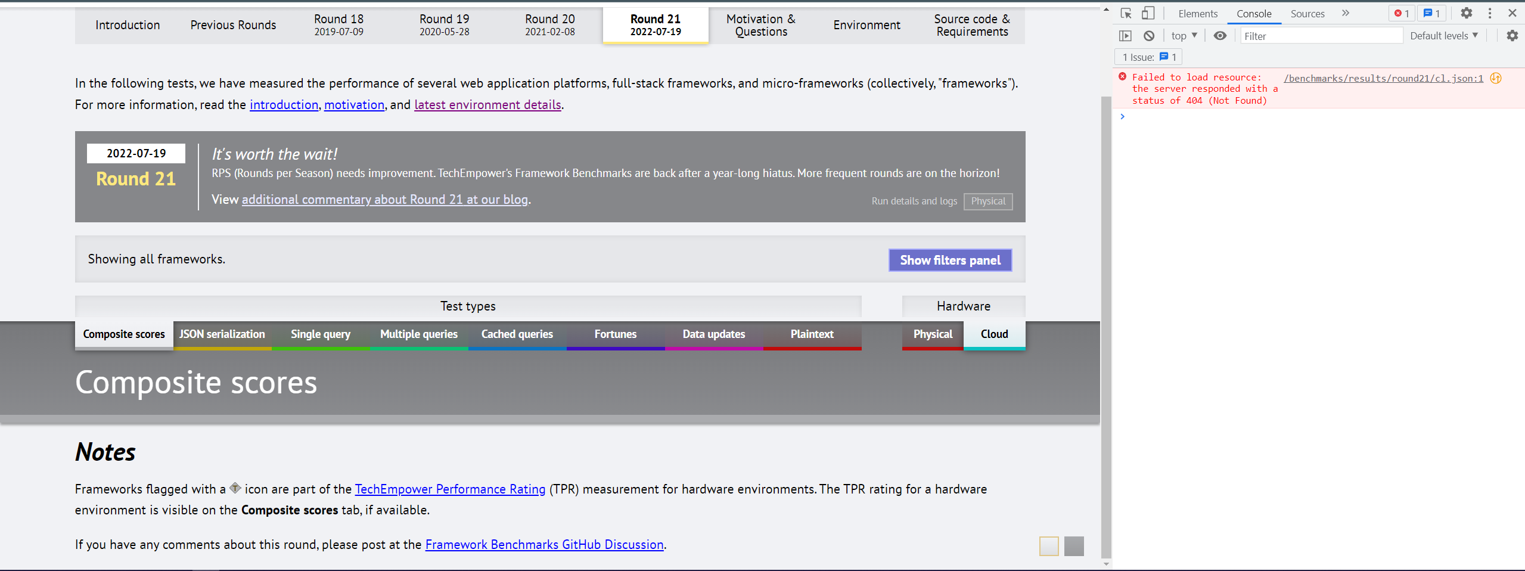
Task: Select the Console tab
Action: (1254, 14)
